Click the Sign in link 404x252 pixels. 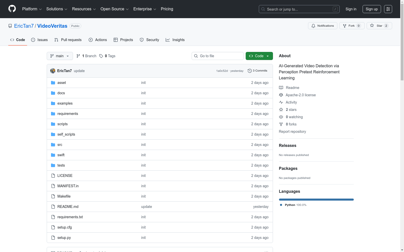coord(351,9)
